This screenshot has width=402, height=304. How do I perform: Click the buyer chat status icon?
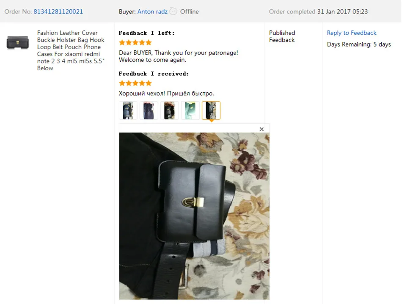point(173,11)
